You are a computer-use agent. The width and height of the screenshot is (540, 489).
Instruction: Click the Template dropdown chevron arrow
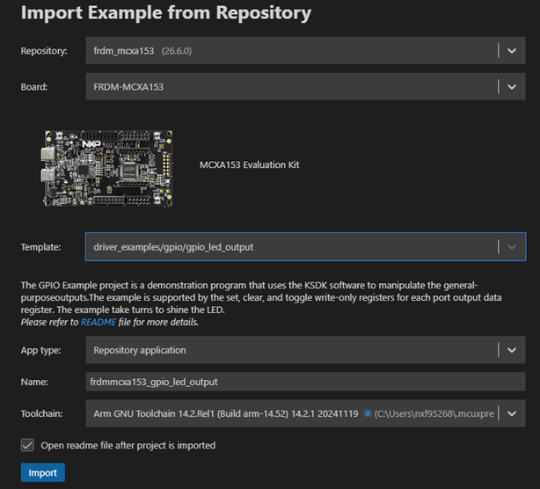[512, 246]
